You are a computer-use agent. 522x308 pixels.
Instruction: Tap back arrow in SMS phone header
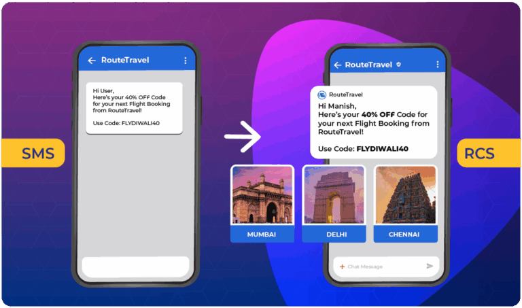pyautogui.click(x=90, y=61)
